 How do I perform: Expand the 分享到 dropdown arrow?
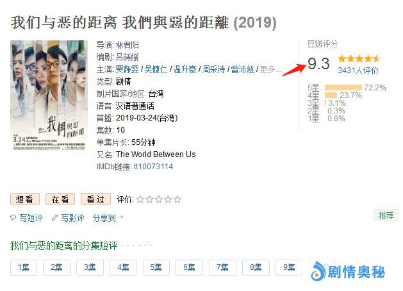[x=122, y=217]
